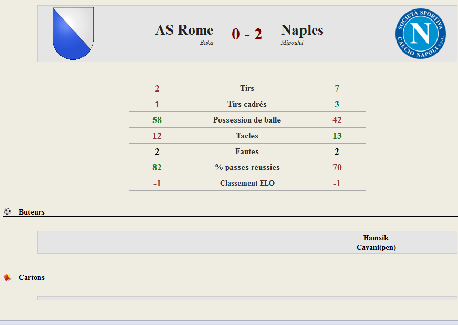Click the Classement ELO label

(247, 183)
